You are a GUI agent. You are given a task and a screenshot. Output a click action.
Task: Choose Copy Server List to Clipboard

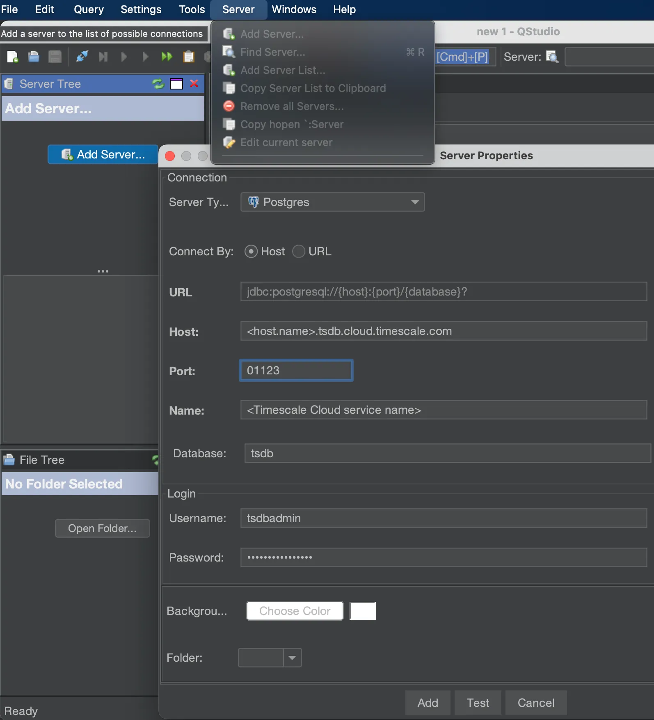323,88
